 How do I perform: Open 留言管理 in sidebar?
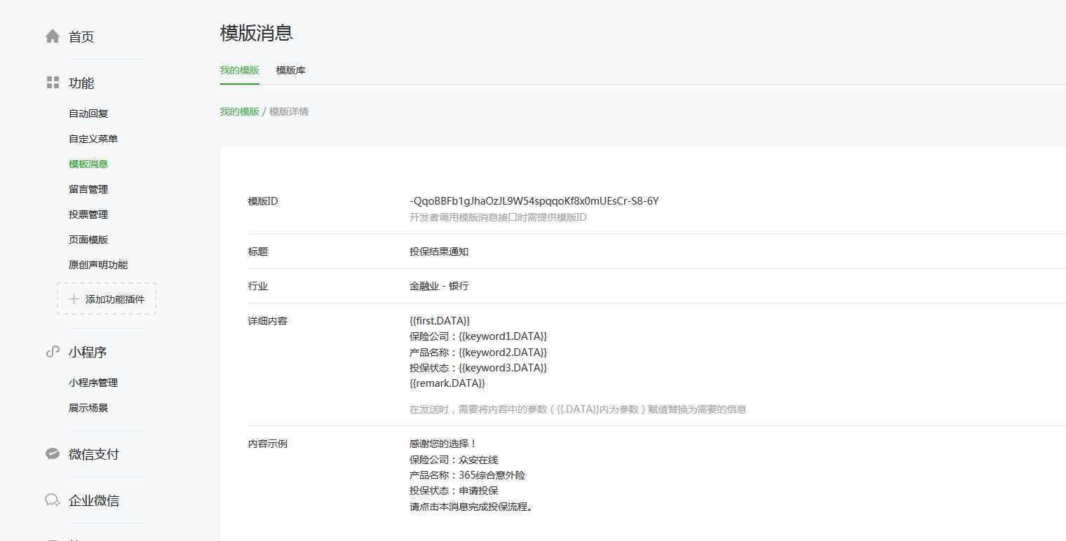(x=88, y=189)
